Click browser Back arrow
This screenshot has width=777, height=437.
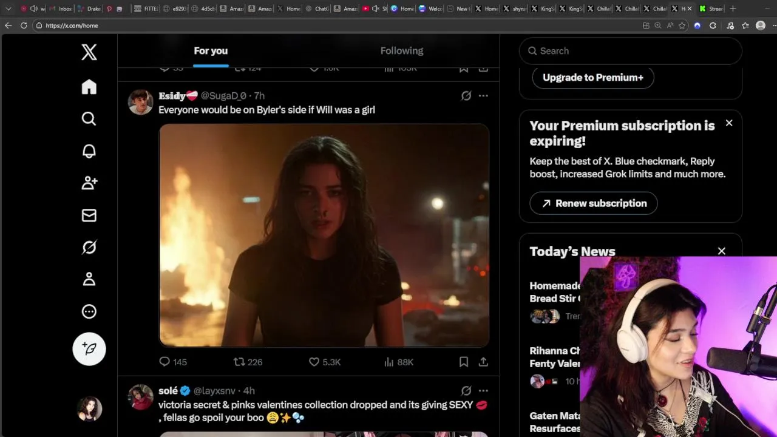8,25
